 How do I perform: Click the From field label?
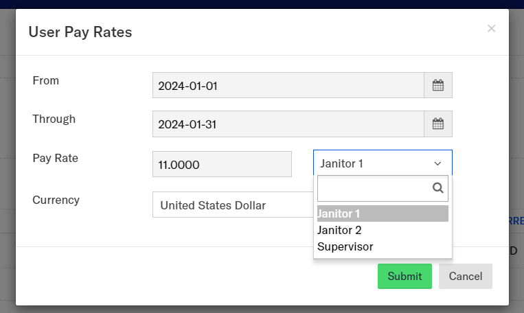[46, 80]
